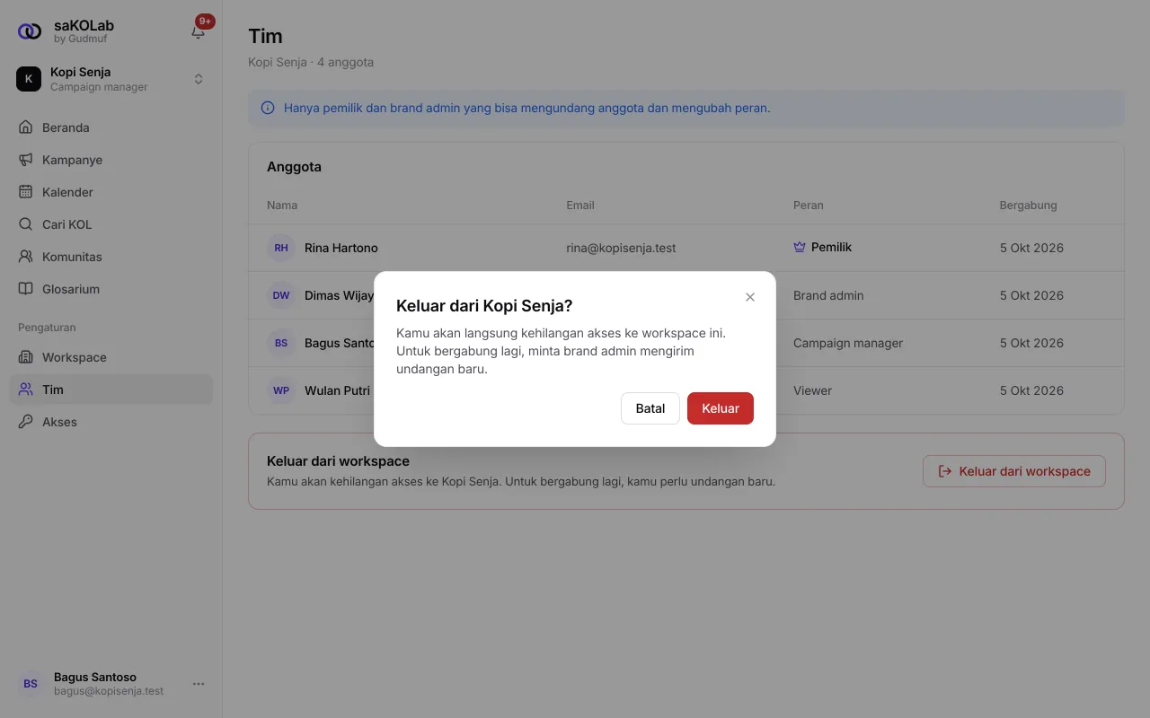Image resolution: width=1150 pixels, height=718 pixels.
Task: Click the email rina@kopisenja.test
Action: pos(621,248)
